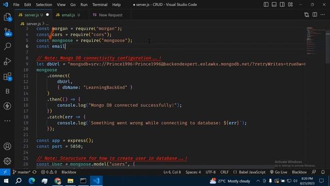Click the master branch indicator
This screenshot has height=186, width=330.
pos(22,172)
